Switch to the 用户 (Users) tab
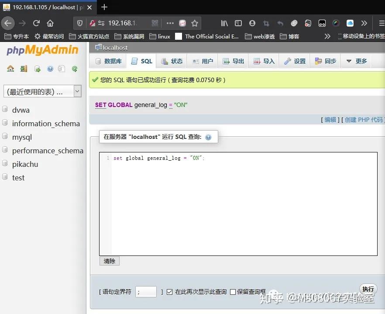Image resolution: width=385 pixels, height=314 pixels. pyautogui.click(x=203, y=61)
